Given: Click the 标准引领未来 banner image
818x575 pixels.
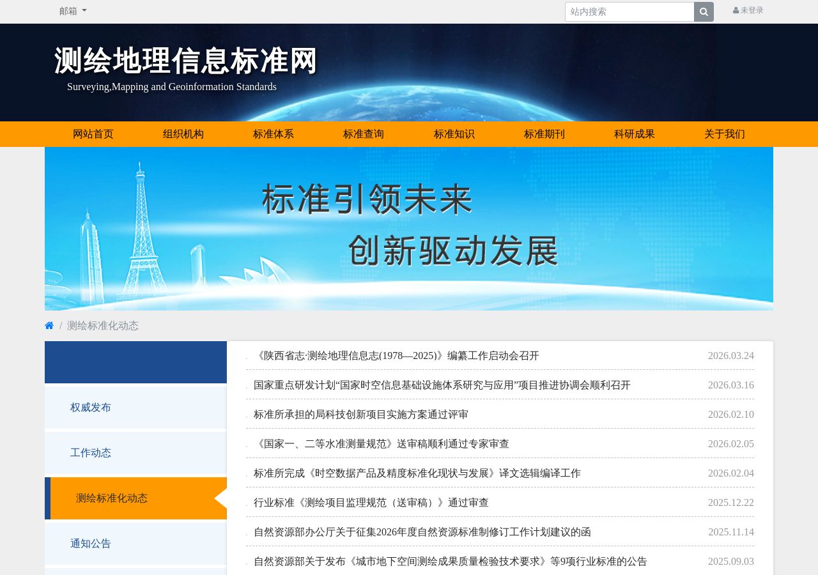Looking at the screenshot, I should (409, 229).
